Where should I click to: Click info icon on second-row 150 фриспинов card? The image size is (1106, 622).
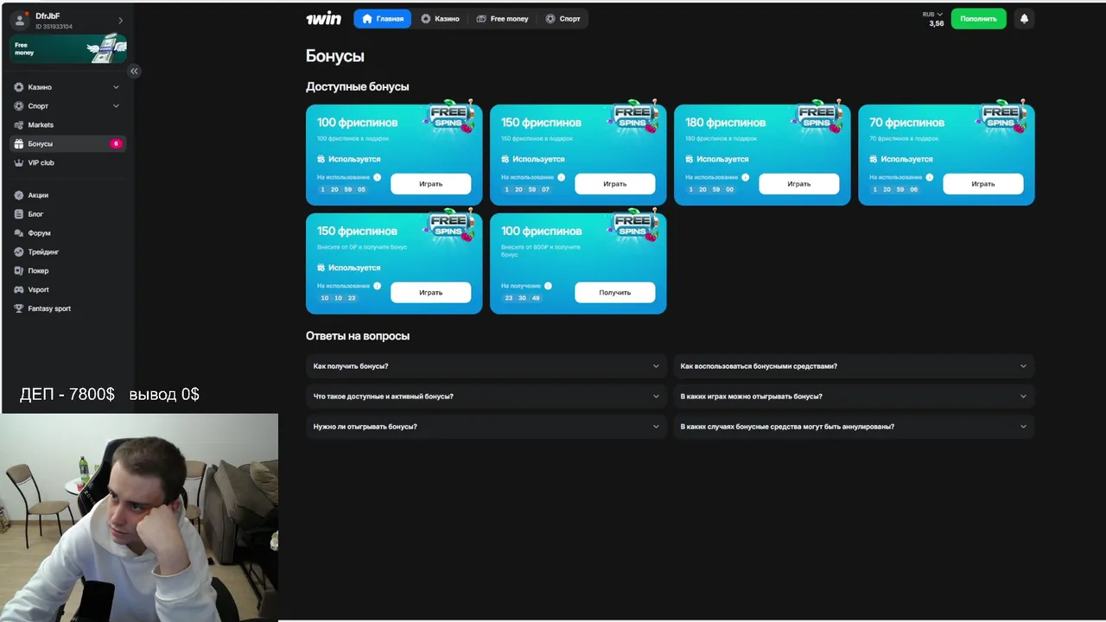pos(377,286)
